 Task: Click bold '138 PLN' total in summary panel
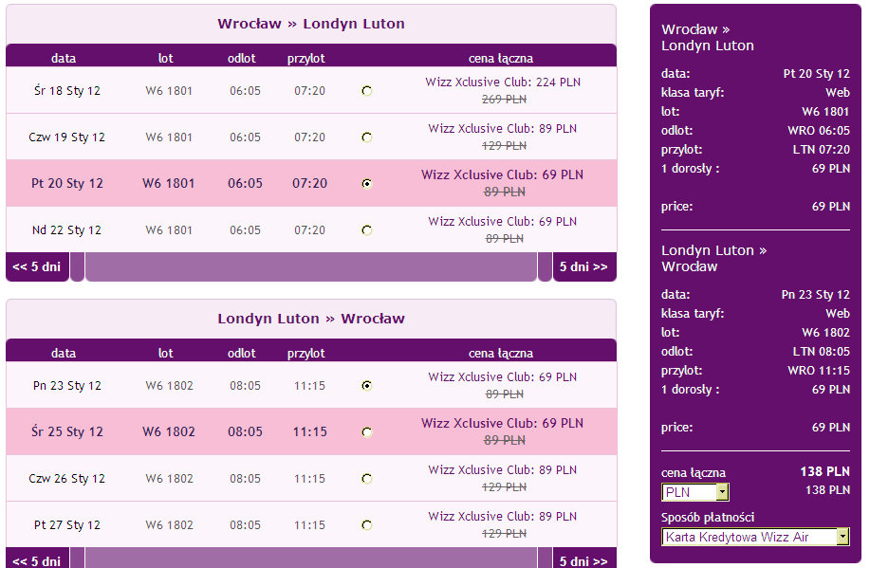point(825,471)
